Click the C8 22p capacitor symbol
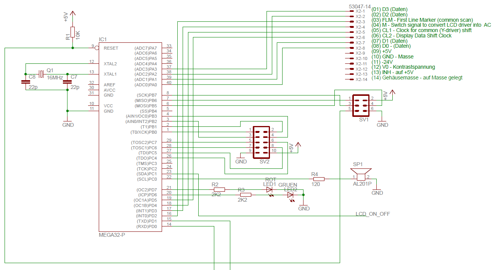This screenshot has width=493, height=270. coord(26,82)
